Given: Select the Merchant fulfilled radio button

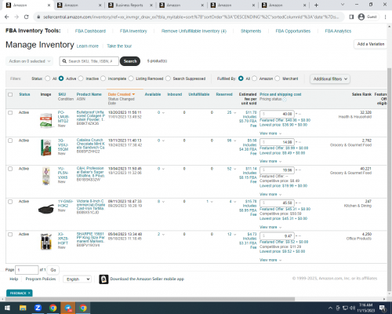Looking at the screenshot, I should 278,78.
